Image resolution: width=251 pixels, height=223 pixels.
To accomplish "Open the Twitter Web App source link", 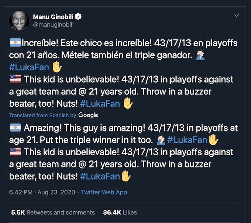I will tap(104, 192).
